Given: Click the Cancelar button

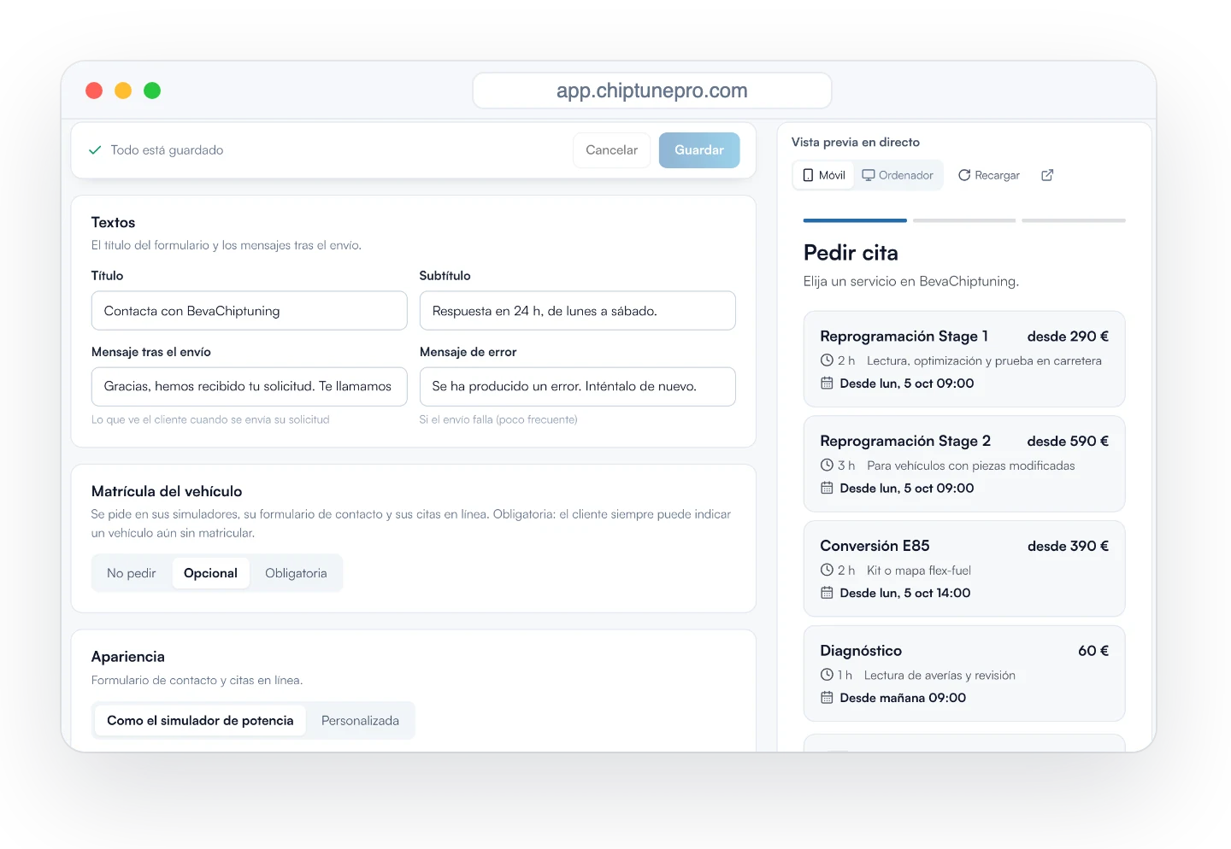Looking at the screenshot, I should 611,150.
